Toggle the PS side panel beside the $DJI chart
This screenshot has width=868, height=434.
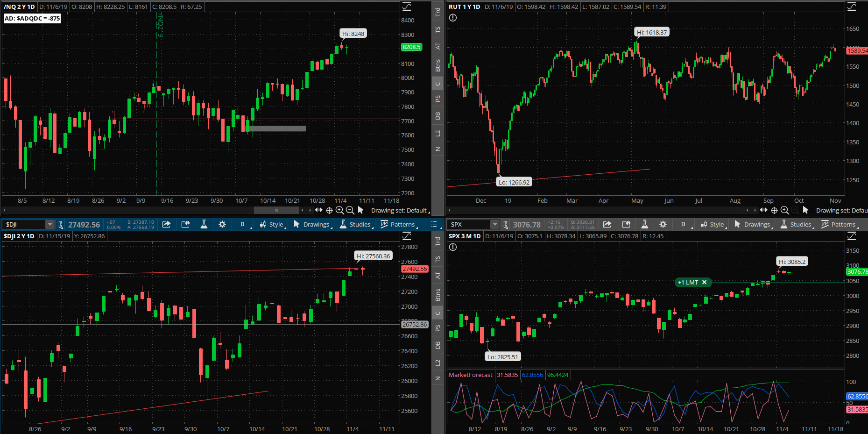[438, 328]
